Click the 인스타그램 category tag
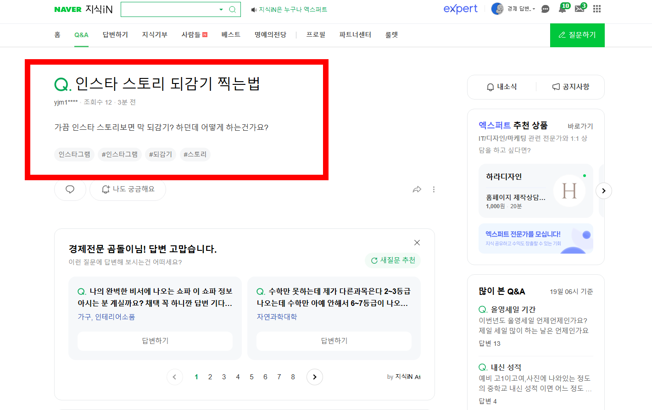 [x=74, y=154]
